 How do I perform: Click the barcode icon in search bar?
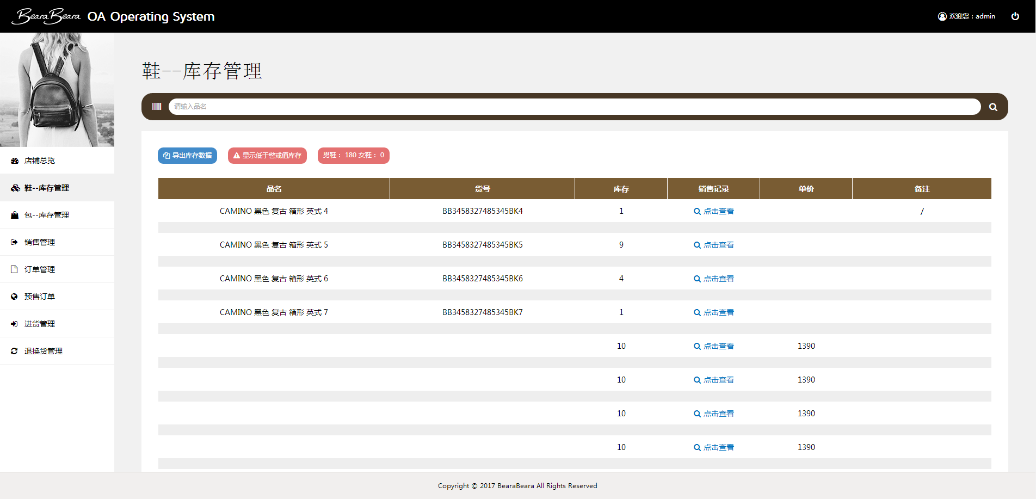157,107
